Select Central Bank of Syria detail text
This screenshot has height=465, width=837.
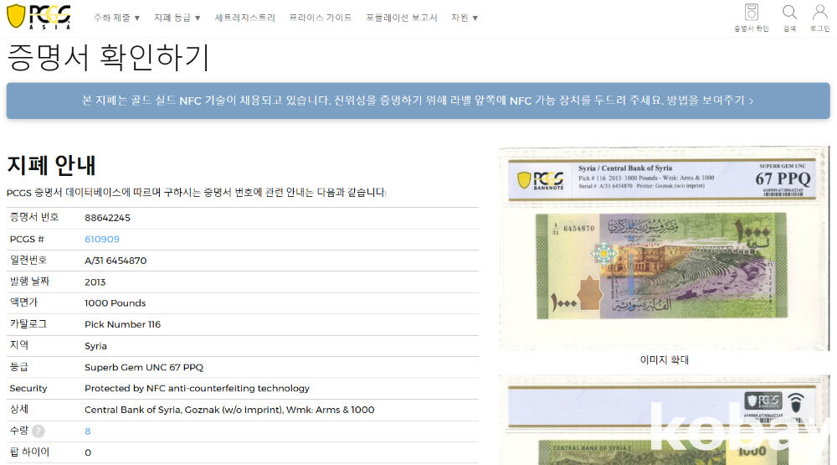(229, 410)
